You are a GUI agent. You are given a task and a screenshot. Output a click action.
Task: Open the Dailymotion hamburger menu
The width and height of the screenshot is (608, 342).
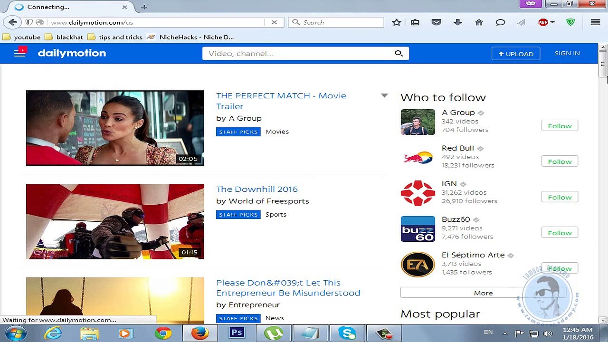[19, 53]
